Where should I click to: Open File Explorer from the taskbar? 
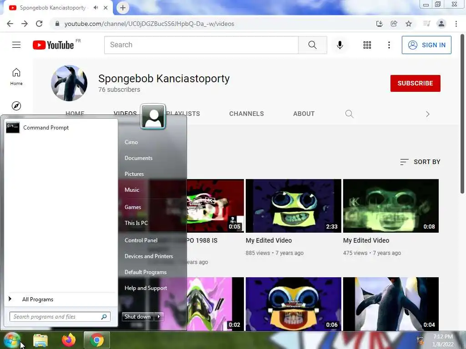click(x=41, y=340)
